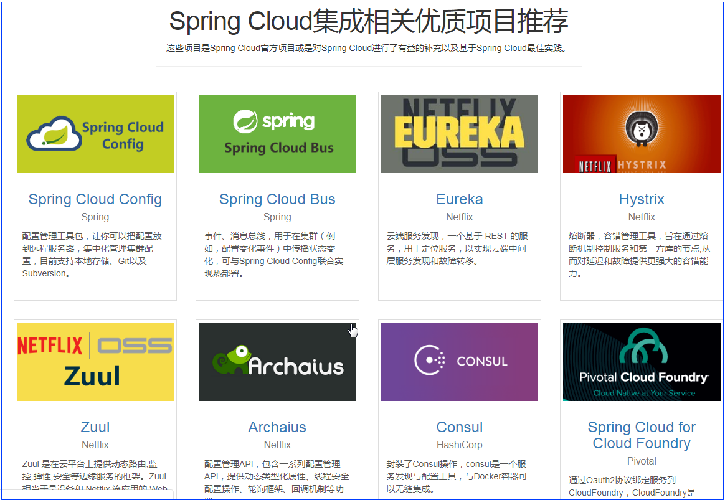This screenshot has height=500, width=725.
Task: Select the Spring vendor label under Spring Cloud Config
Action: click(x=95, y=217)
